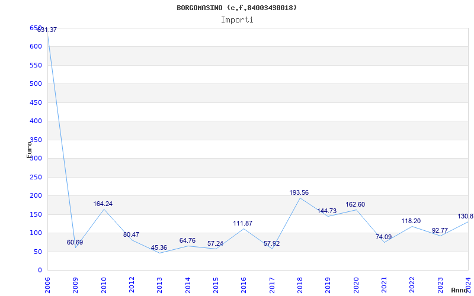
Task: Click the y-axis value 550
Action: click(x=36, y=65)
